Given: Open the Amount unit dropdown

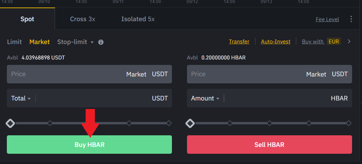Looking at the screenshot, I should 205,98.
